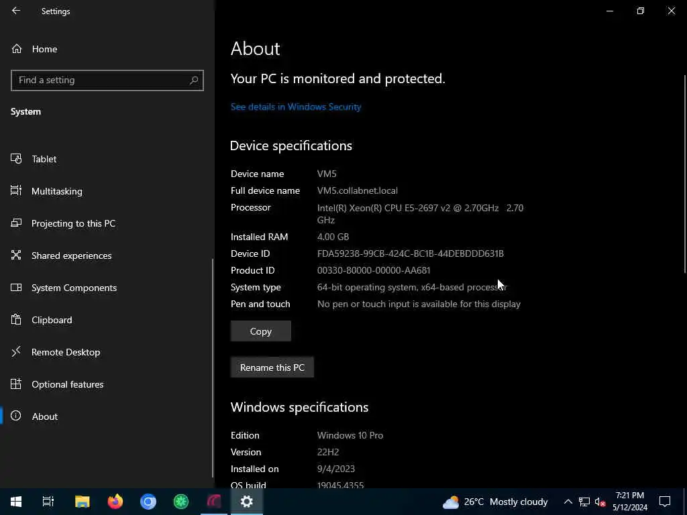This screenshot has width=687, height=515.
Task: Open the weather widget showing 26°C
Action: 495,502
